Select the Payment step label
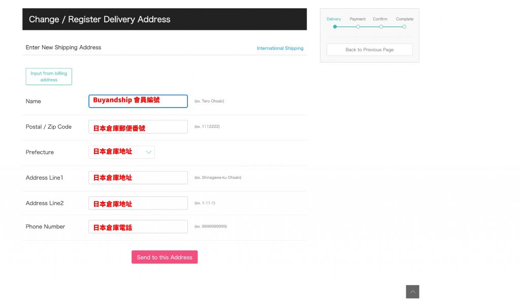Screen dimensions: 520x302 [x=357, y=19]
